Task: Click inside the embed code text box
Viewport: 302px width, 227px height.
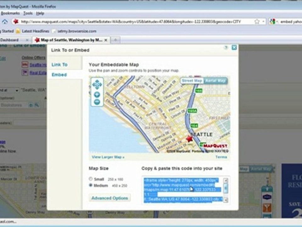Action: pos(183,190)
